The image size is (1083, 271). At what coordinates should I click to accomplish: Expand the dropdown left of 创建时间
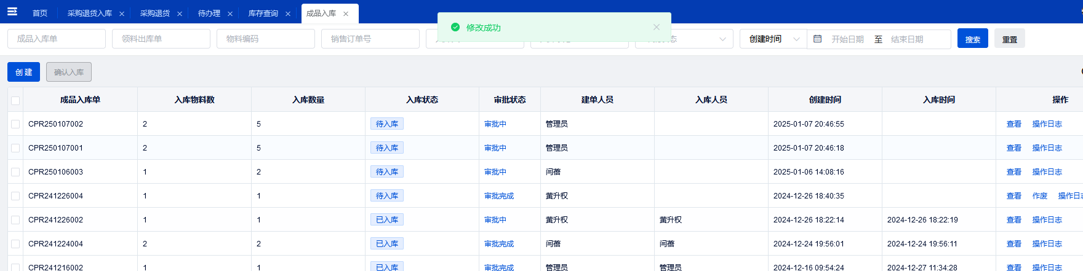pos(684,39)
